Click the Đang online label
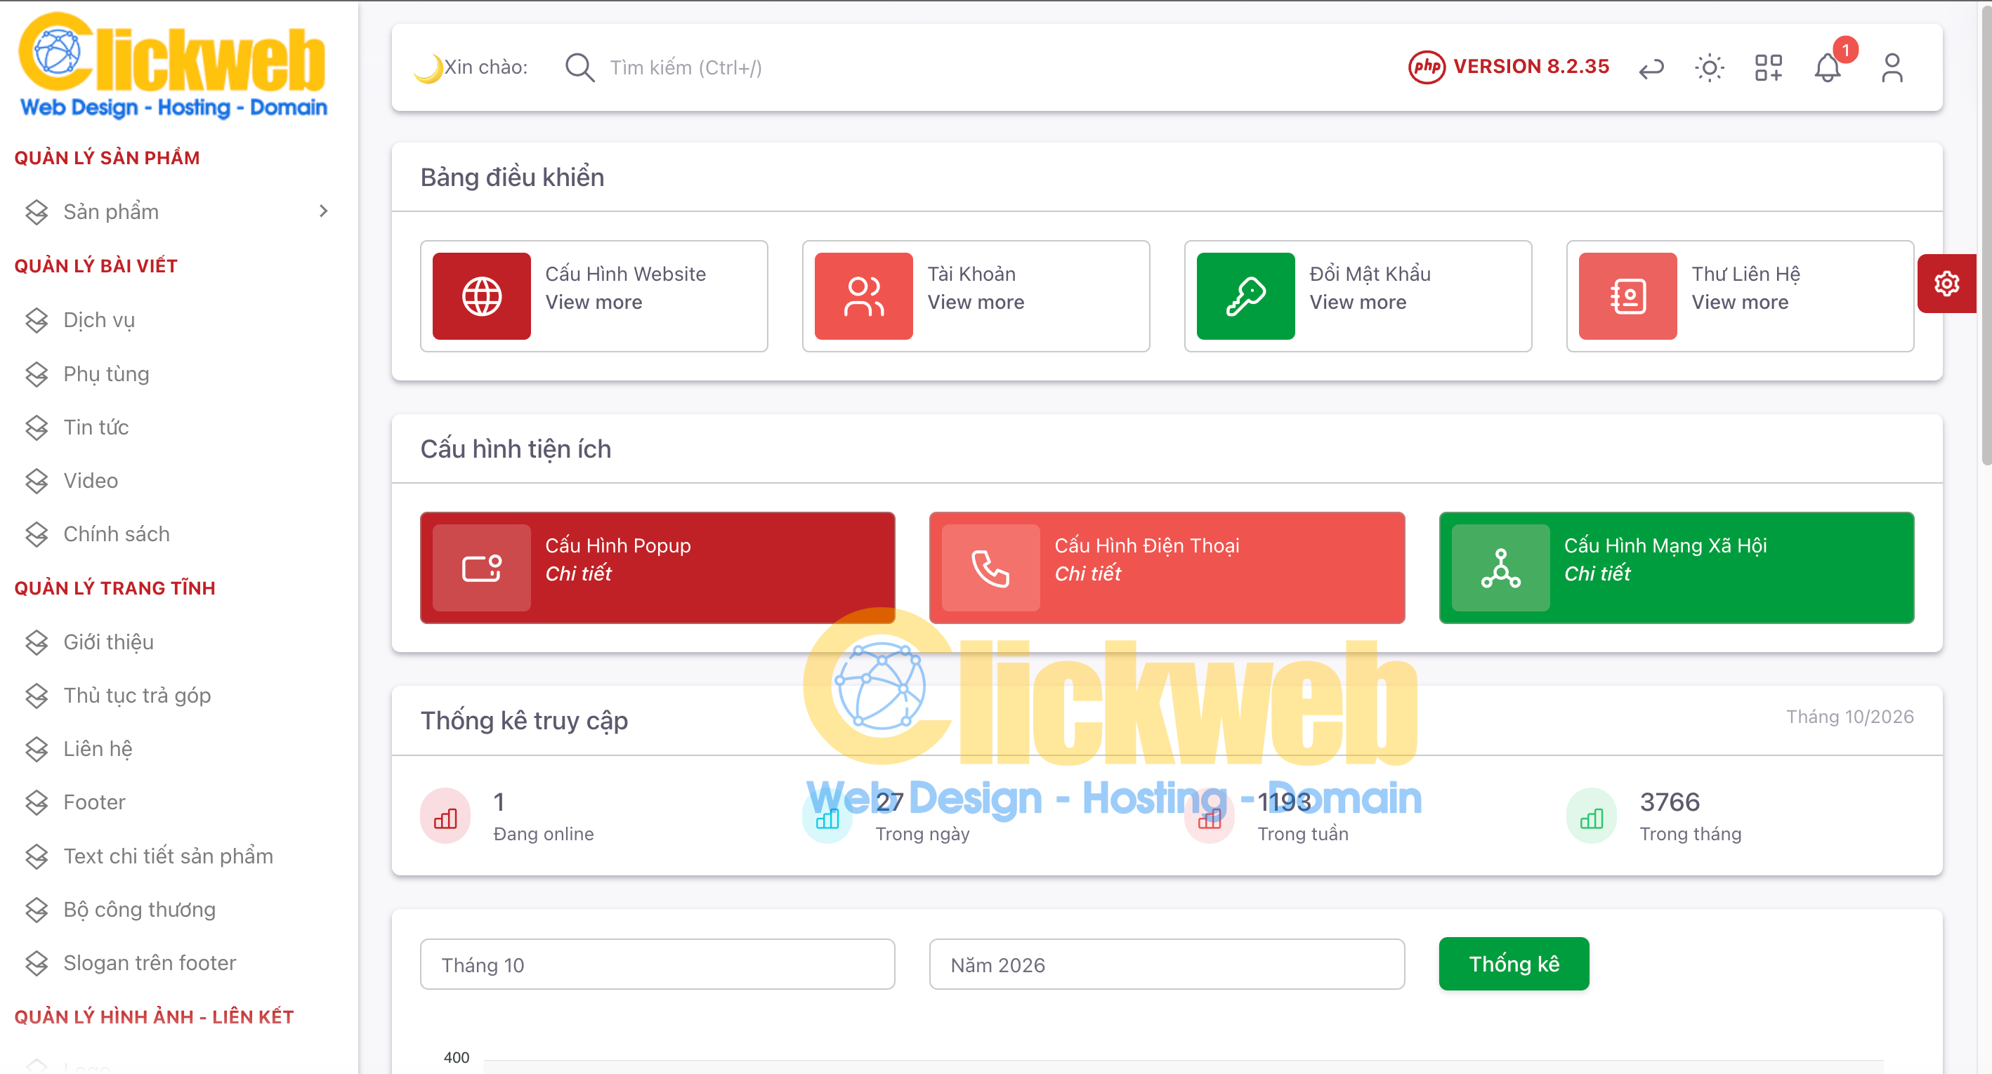The width and height of the screenshot is (1992, 1074). 543,834
